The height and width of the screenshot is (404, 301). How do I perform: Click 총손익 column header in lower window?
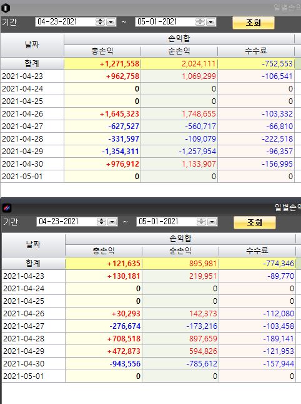point(104,251)
